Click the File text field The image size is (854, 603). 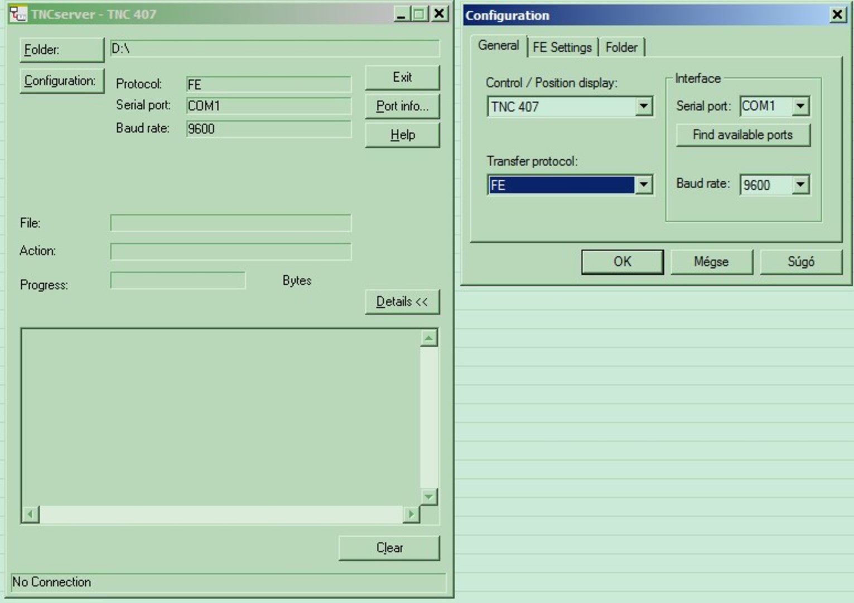pyautogui.click(x=230, y=223)
